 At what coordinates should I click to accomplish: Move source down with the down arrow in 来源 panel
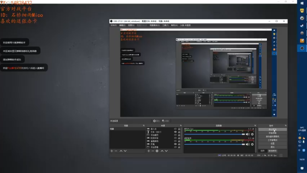(x=166, y=151)
